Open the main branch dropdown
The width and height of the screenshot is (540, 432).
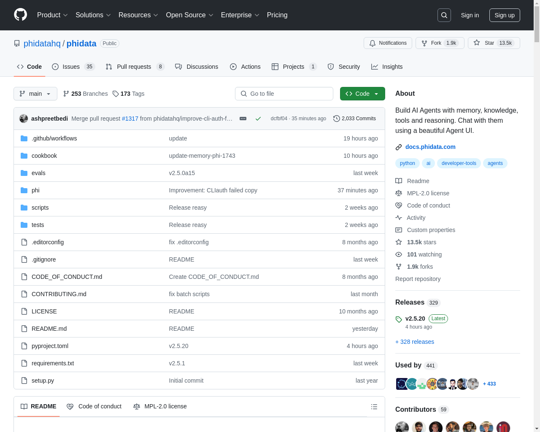tap(35, 94)
